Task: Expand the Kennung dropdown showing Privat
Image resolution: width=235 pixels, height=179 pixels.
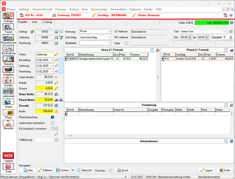Action: click(109, 31)
